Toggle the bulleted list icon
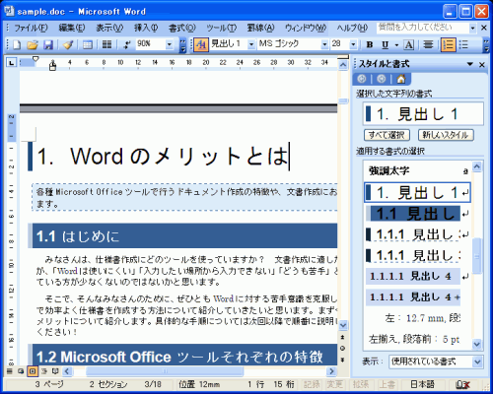This screenshot has height=394, width=493. tap(463, 44)
